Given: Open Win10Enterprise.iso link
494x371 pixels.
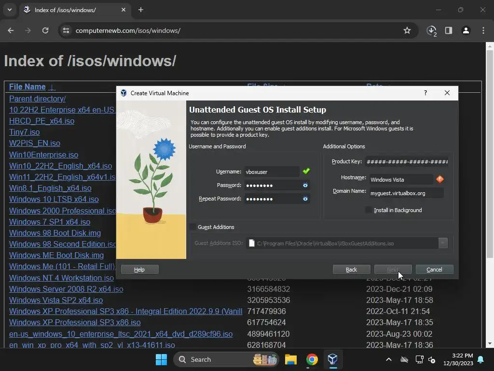Looking at the screenshot, I should pos(43,155).
